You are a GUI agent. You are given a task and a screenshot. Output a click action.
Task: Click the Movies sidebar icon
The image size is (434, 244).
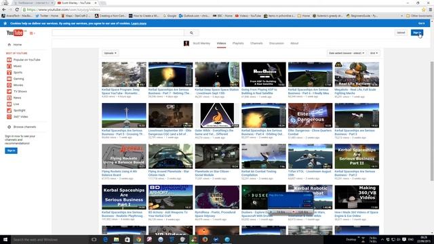coord(9,85)
